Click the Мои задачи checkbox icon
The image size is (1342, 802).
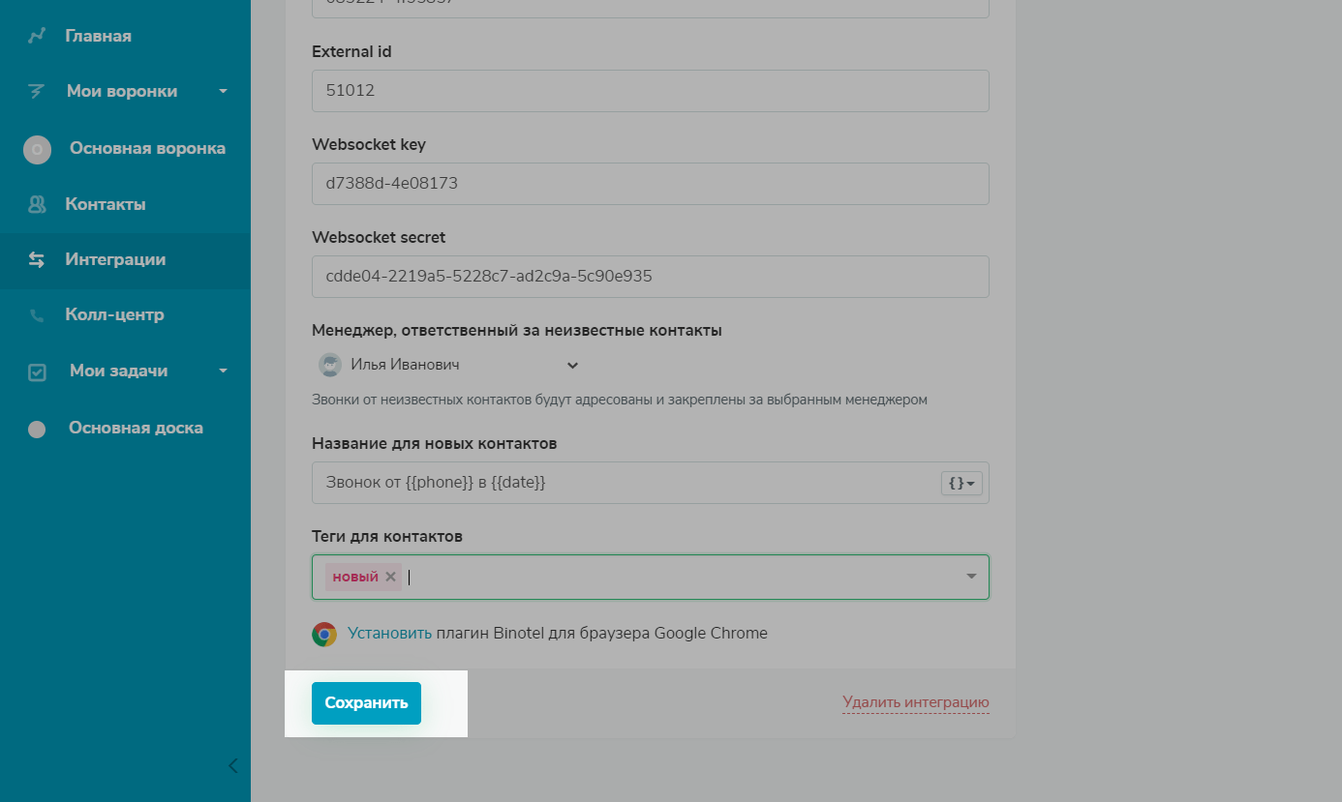click(37, 371)
